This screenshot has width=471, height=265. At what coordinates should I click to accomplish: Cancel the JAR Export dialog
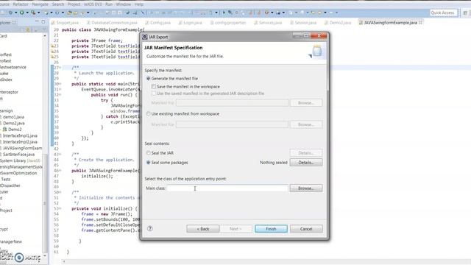[x=306, y=229]
